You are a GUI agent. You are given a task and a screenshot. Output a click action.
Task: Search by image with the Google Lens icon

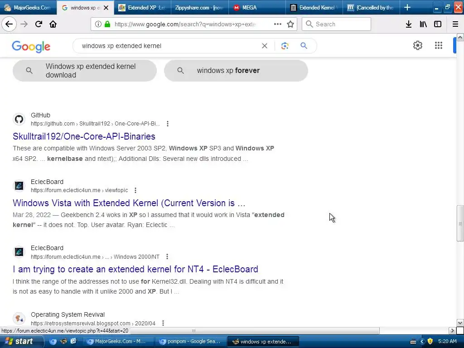click(x=285, y=46)
